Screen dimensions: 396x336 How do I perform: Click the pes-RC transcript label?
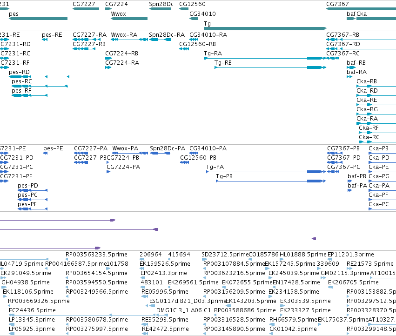point(22,81)
